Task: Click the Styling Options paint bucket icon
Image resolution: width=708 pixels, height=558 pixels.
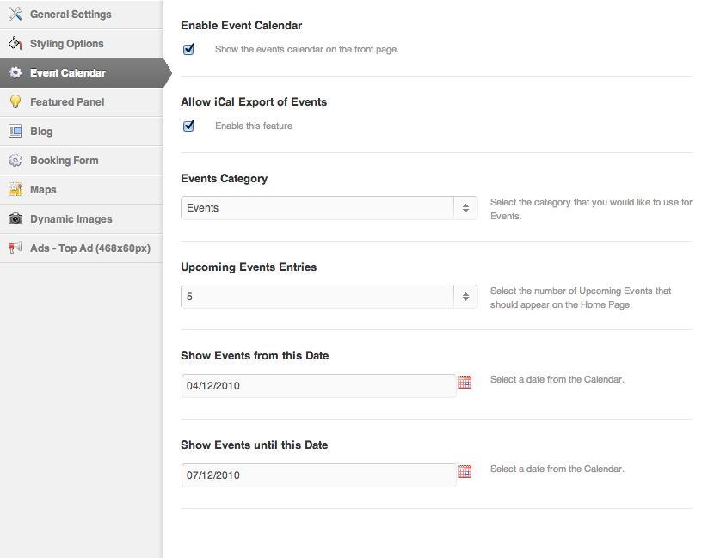Action: pos(15,43)
